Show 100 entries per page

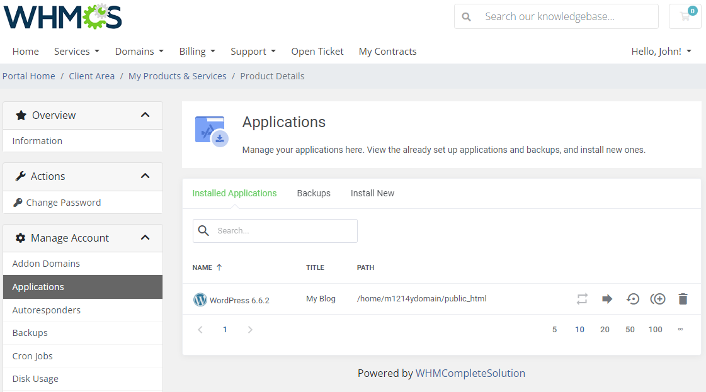coord(655,330)
